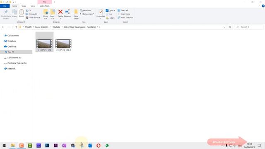Click the Search 4 input box
The image size is (265, 149).
click(248, 27)
